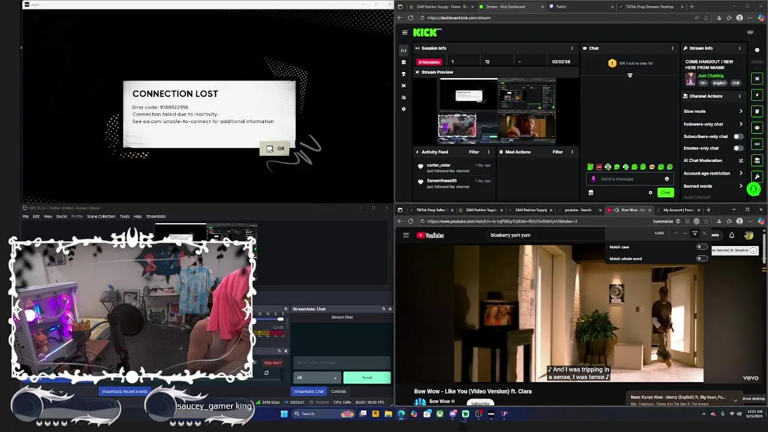Open Session Info options menu

[572, 48]
